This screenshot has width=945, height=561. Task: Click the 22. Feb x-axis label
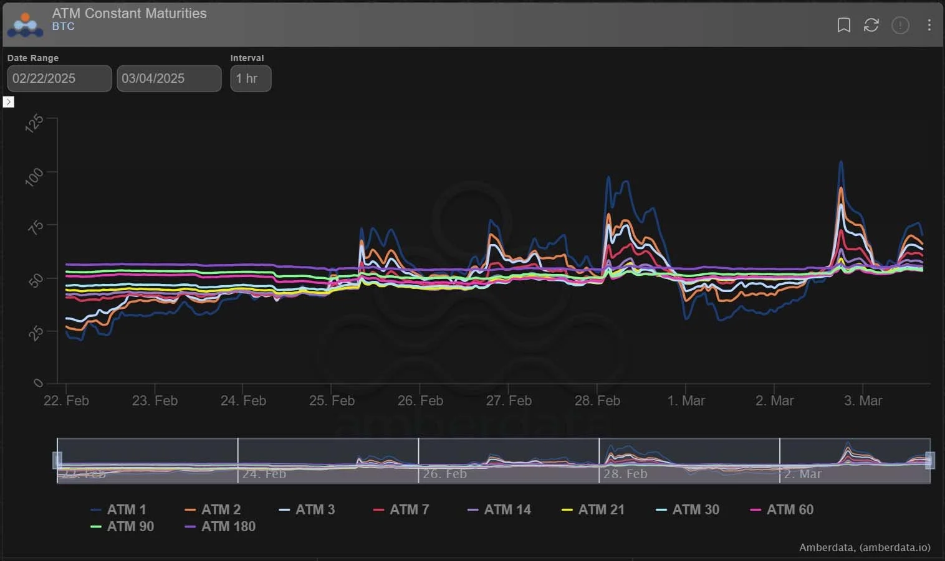coord(66,400)
